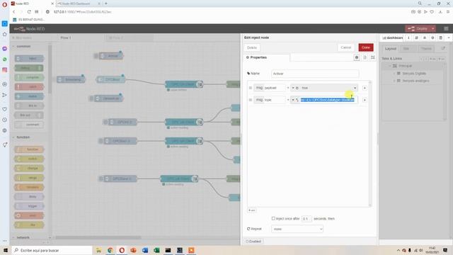
Task: Open the dashboard sidebar tab
Action: 392,38
